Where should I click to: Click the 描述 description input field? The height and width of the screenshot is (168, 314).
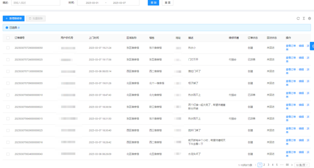(x=35, y=3)
